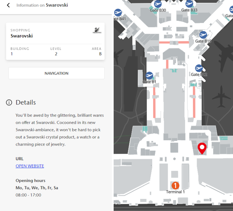
Task: Click the Swarovski shop name in card
Action: [x=21, y=36]
